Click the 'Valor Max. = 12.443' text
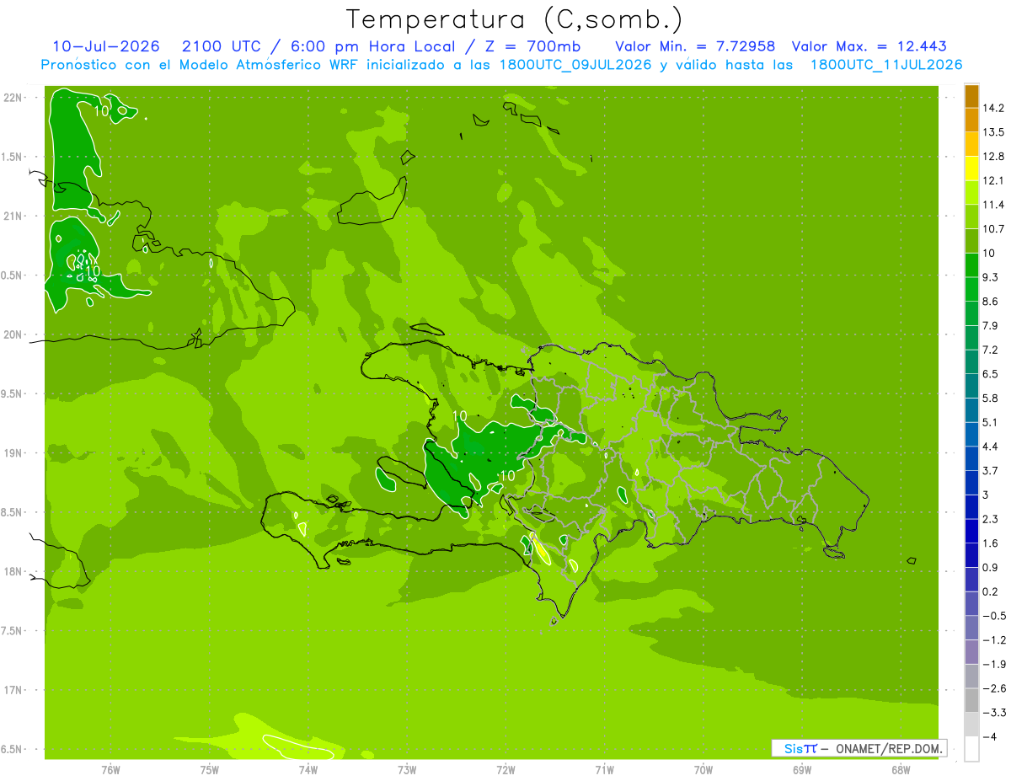 [x=869, y=46]
